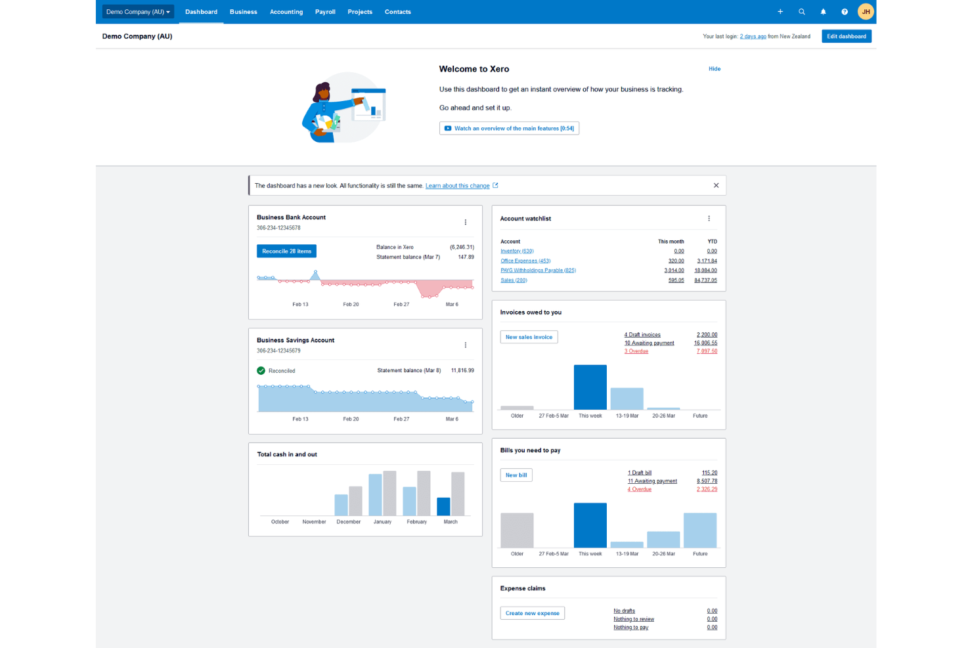The height and width of the screenshot is (648, 972).
Task: Click the 2,200.00 draft invoices amount
Action: coord(707,335)
